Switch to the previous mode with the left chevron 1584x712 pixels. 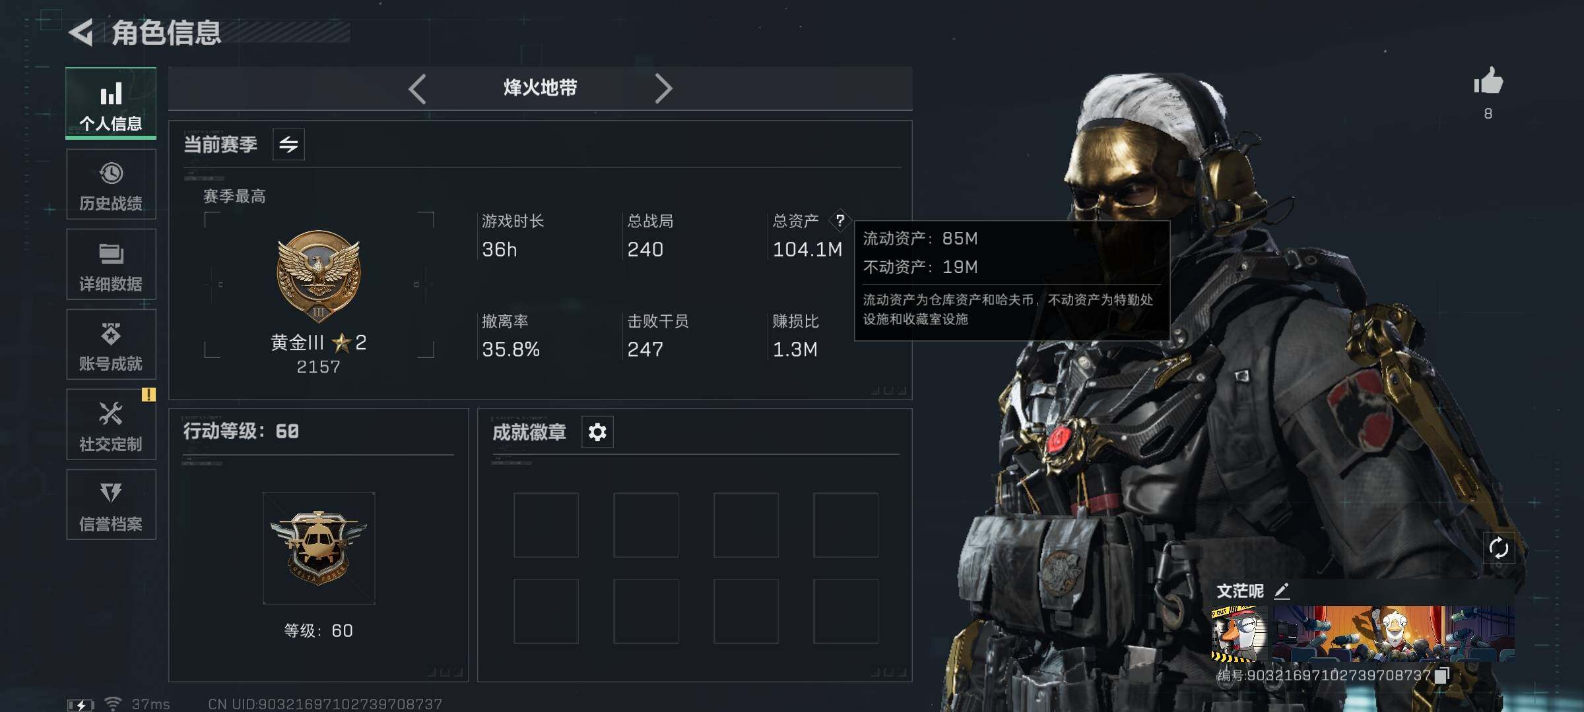[x=417, y=88]
